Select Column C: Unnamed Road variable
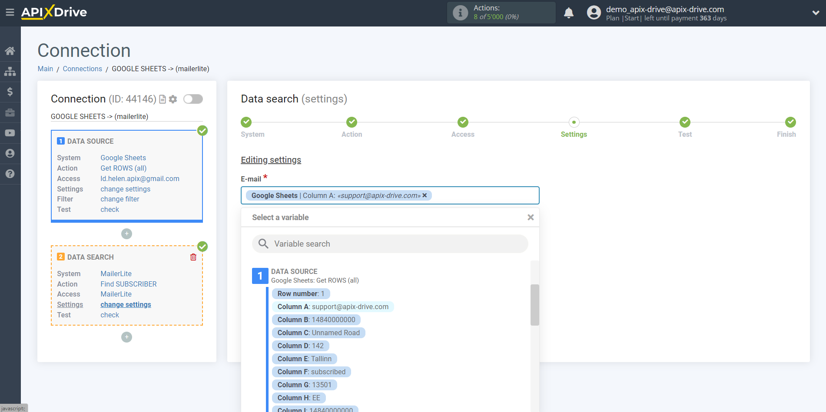Image resolution: width=826 pixels, height=412 pixels. [318, 333]
